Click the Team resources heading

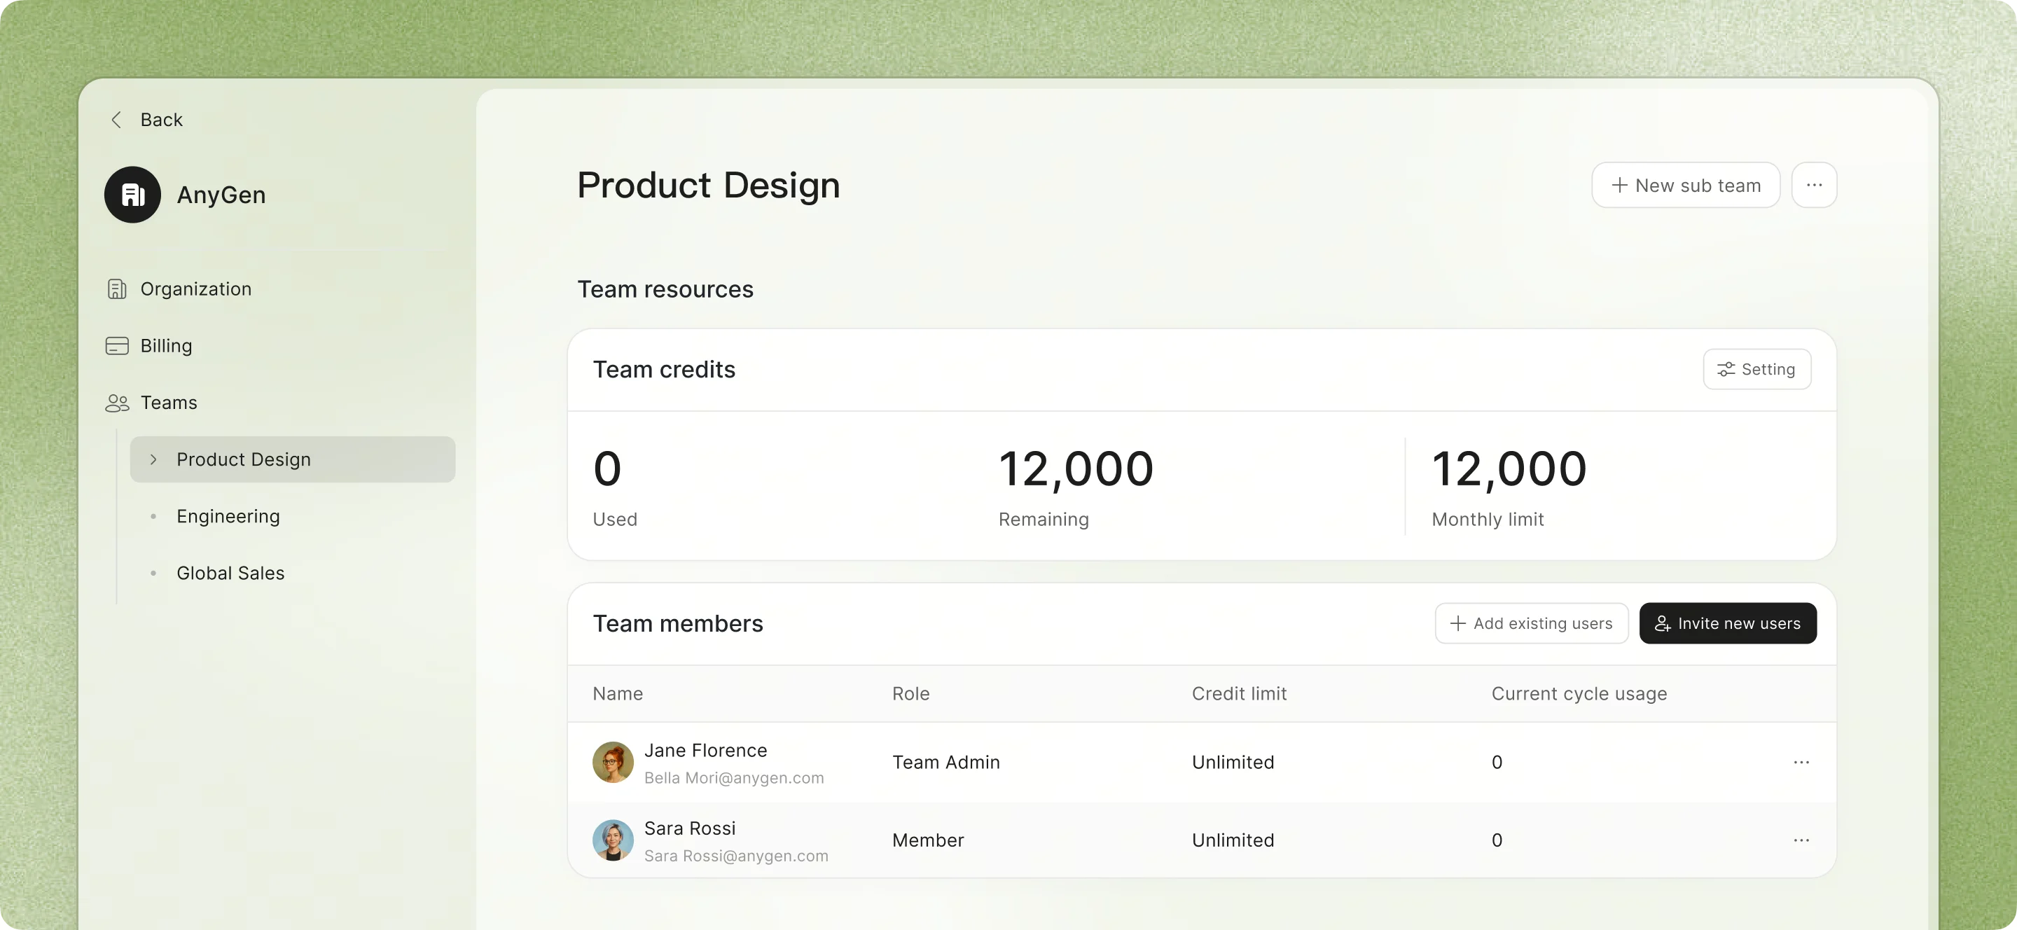(x=665, y=290)
